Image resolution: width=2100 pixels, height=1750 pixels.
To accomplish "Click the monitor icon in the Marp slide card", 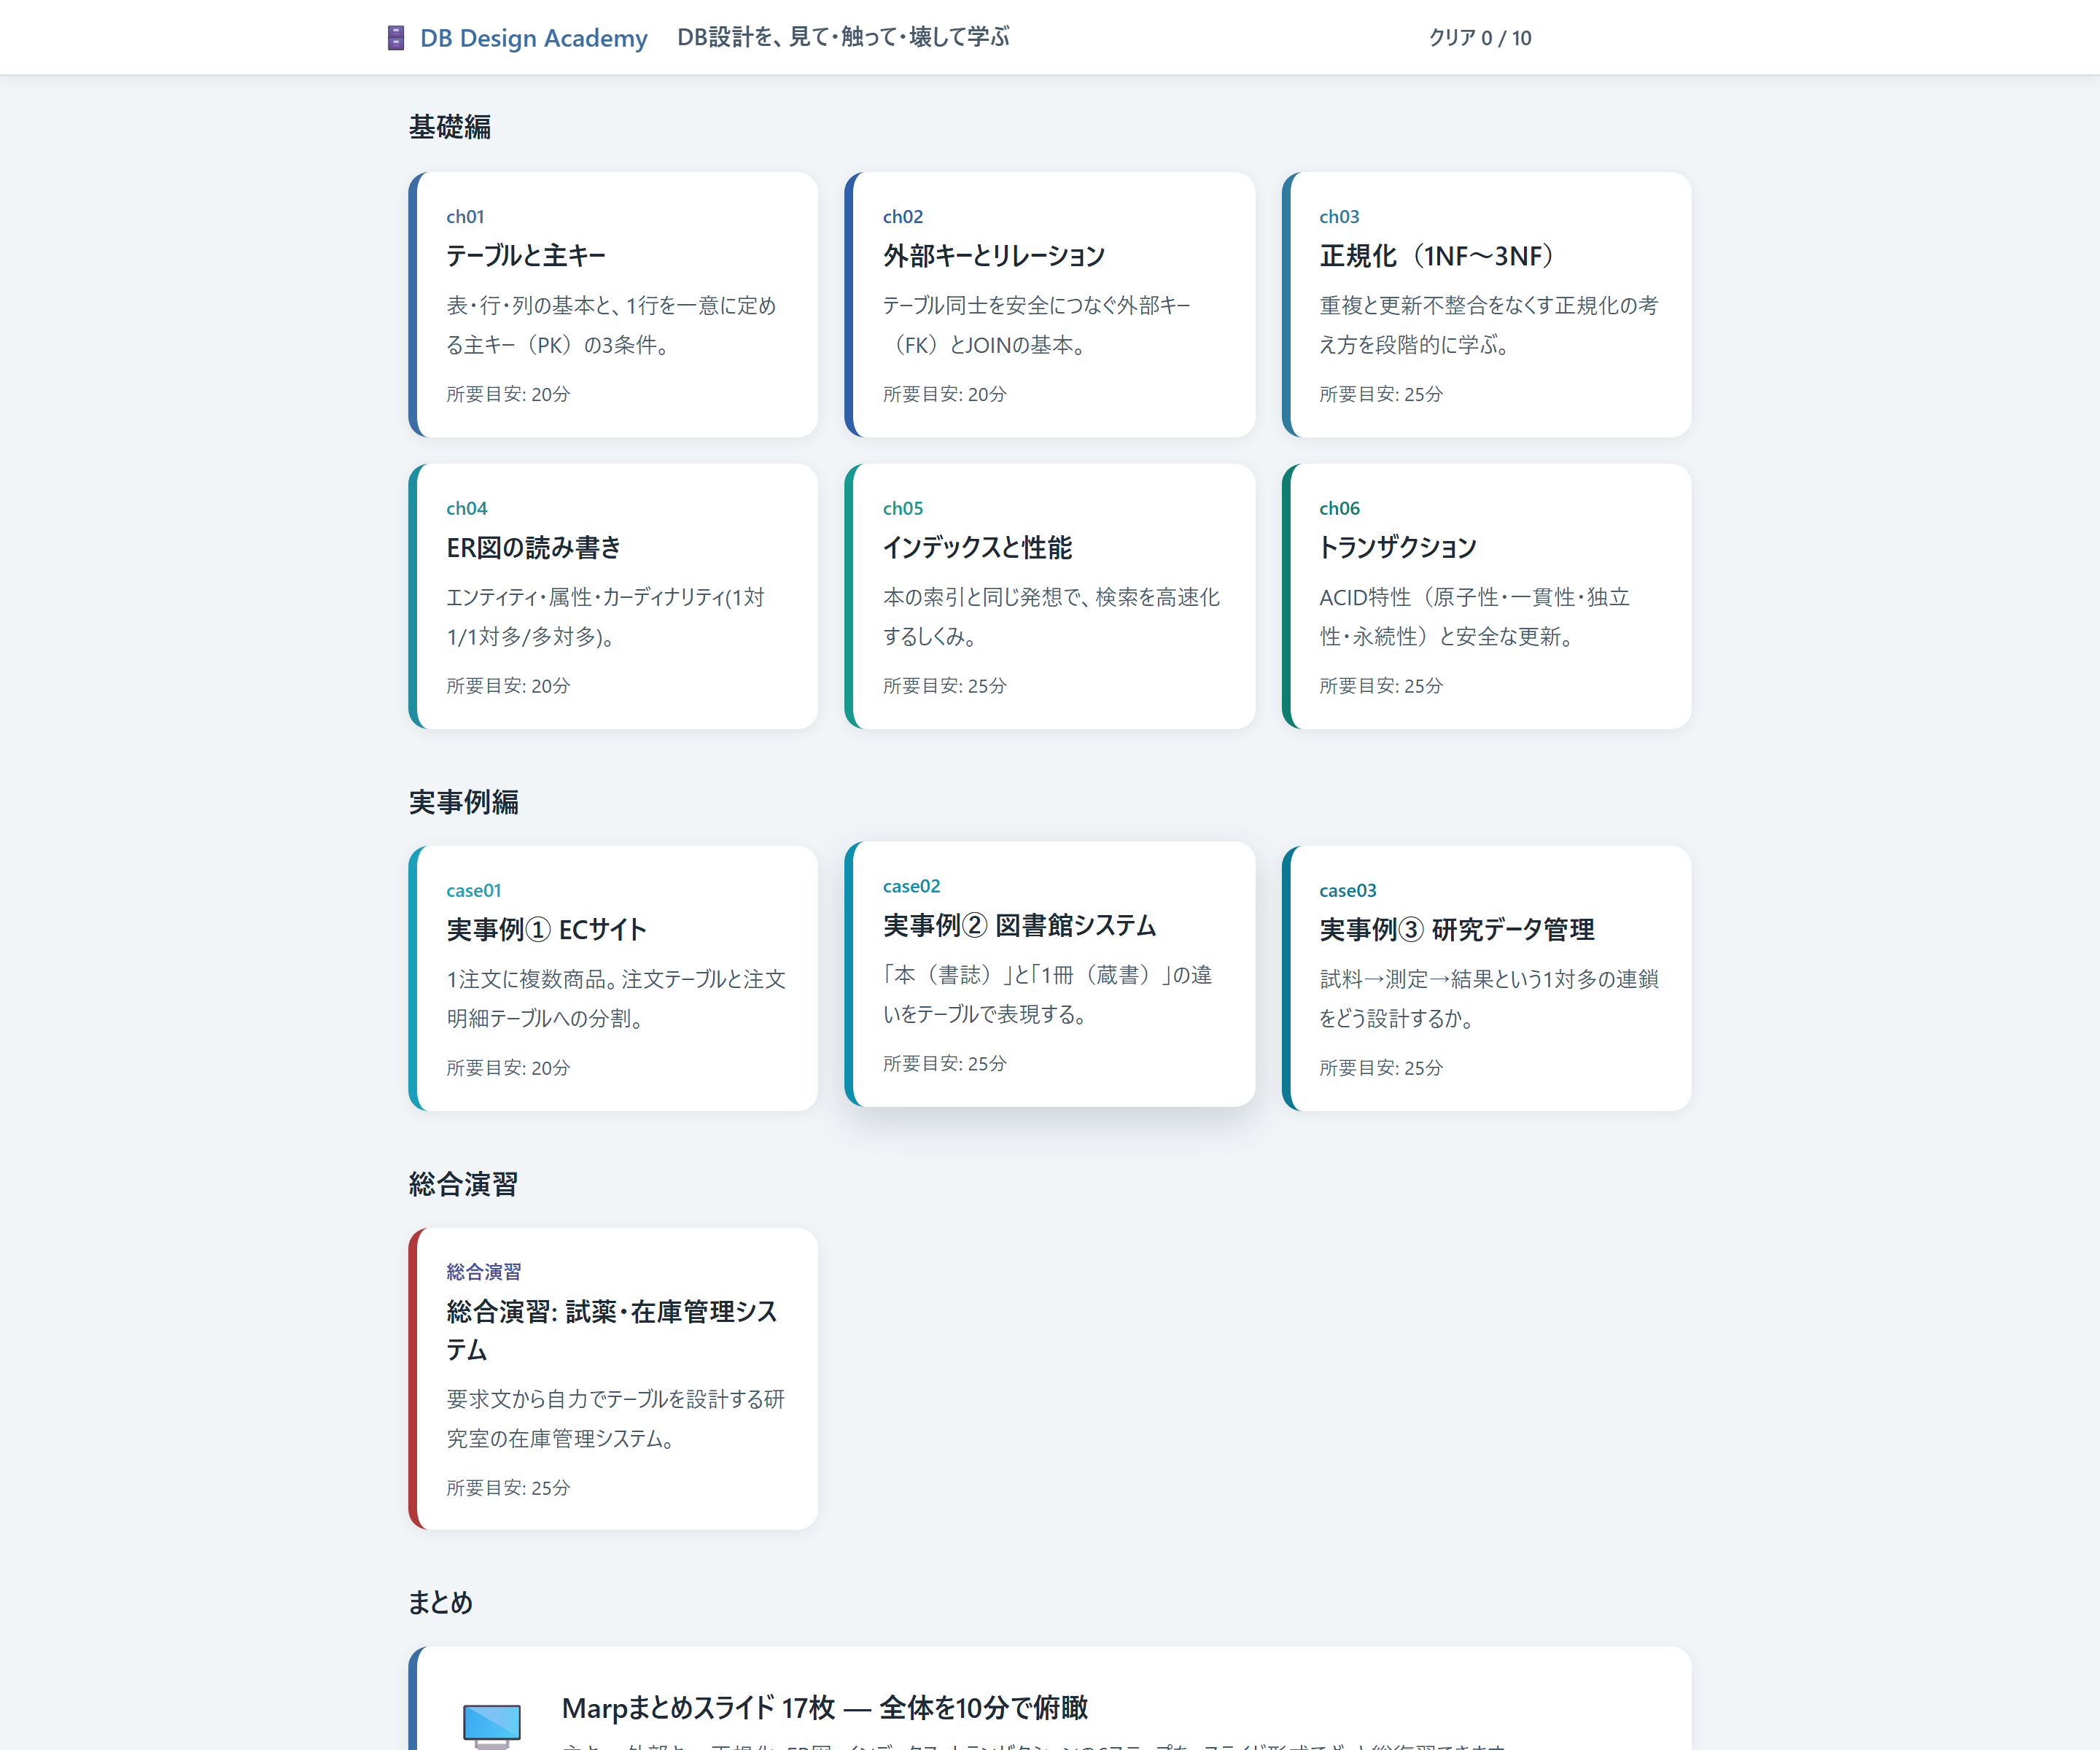I will point(492,1725).
